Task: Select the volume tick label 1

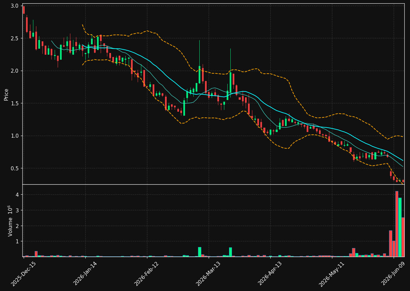Action: (17, 241)
